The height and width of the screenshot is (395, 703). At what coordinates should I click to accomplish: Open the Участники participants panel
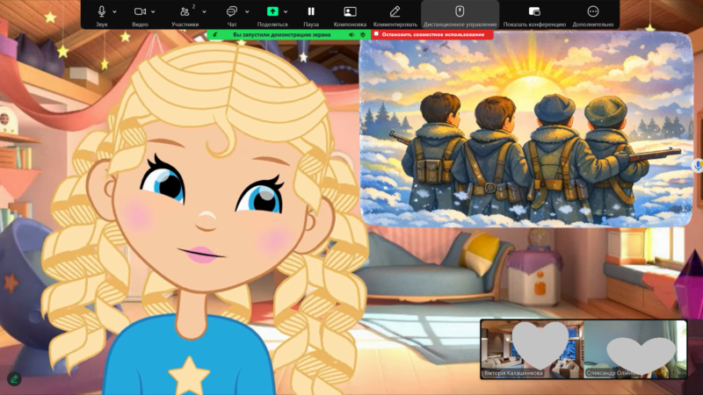[x=185, y=11]
